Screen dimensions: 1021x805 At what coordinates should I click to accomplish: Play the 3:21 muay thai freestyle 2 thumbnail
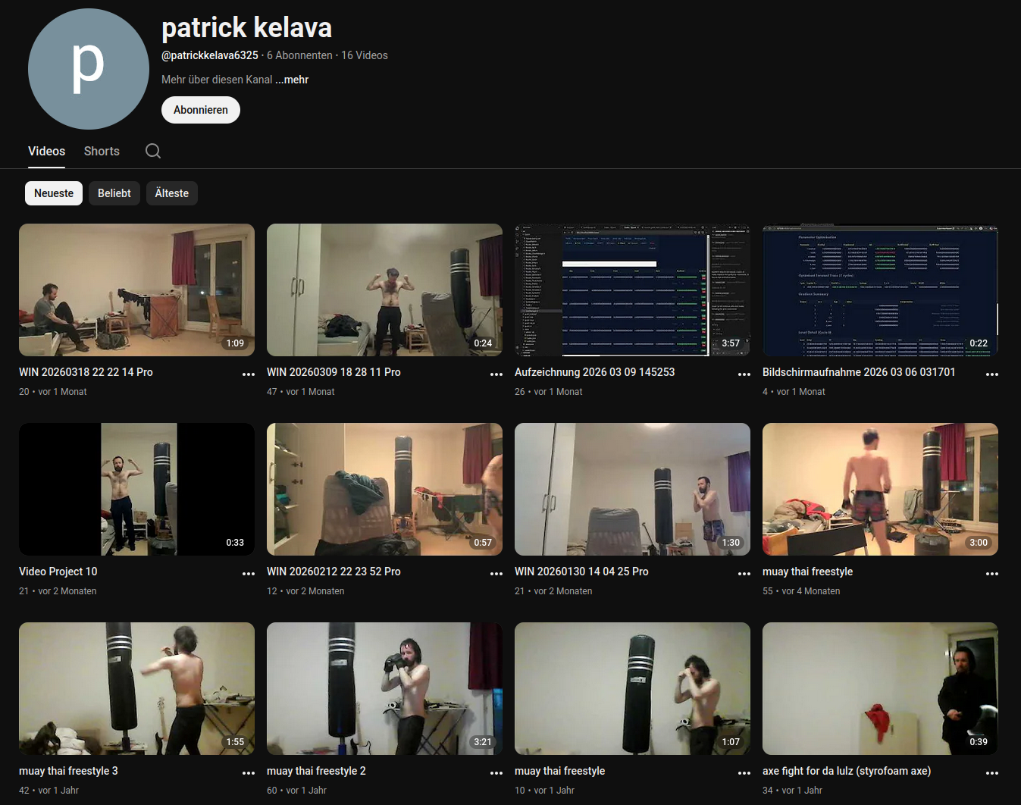[x=384, y=688]
